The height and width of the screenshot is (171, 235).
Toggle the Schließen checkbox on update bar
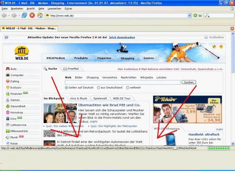pyautogui.click(x=206, y=37)
